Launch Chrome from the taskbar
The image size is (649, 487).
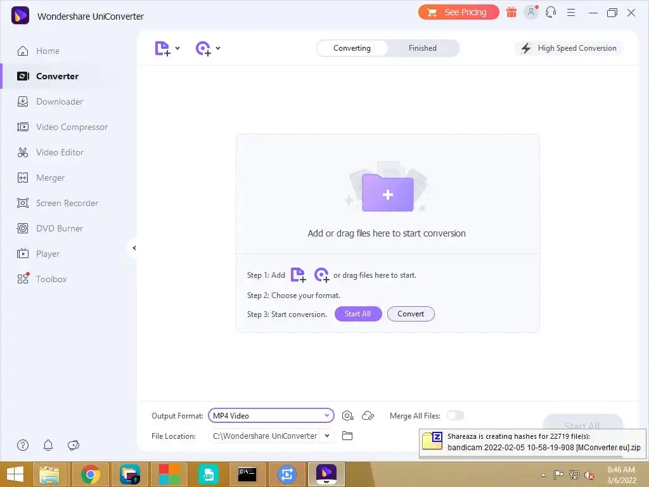(x=90, y=474)
